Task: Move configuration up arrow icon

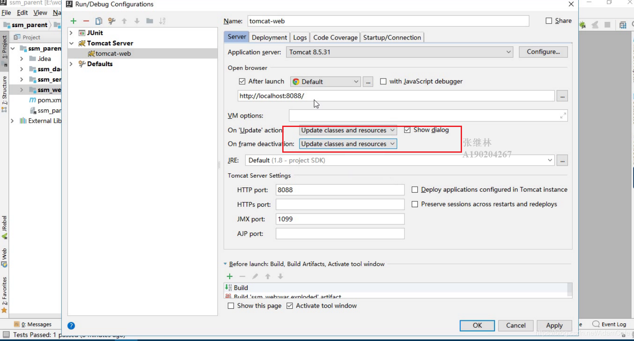Action: click(x=124, y=21)
